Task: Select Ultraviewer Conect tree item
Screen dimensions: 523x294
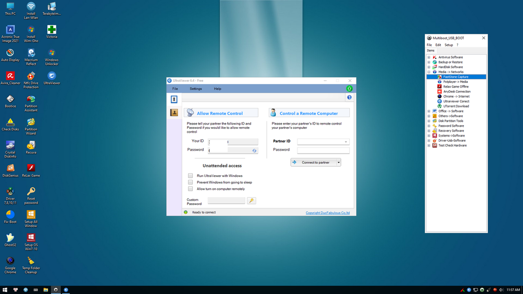Action: 456,101
